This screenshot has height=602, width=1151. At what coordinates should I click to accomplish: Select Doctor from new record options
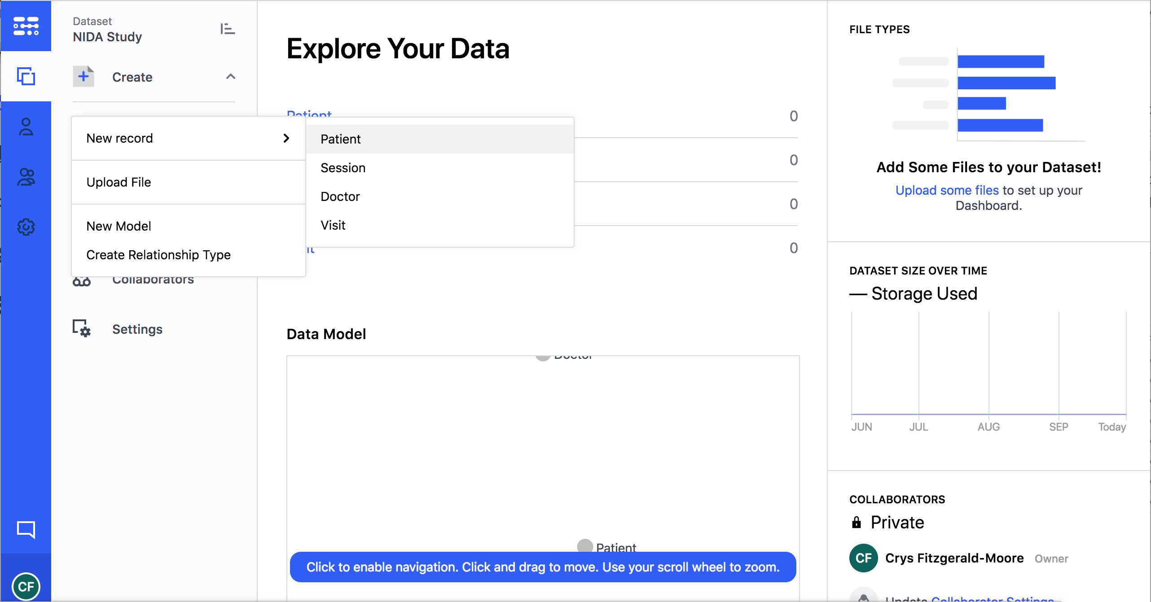pos(341,196)
